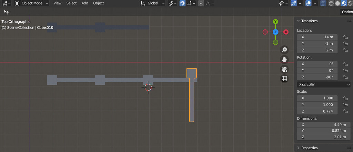Click the zoom magnifier icon in viewport
The image size is (353, 152).
(x=284, y=50)
